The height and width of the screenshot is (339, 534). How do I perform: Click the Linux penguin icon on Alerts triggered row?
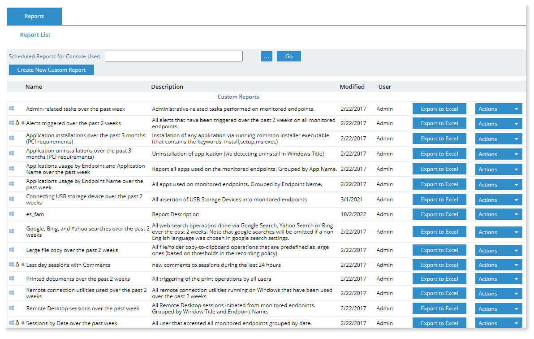tap(17, 123)
